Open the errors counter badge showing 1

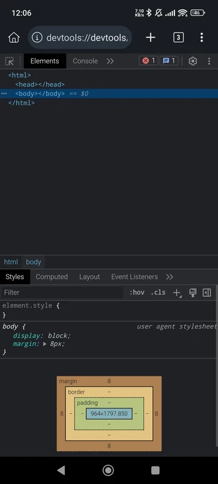point(148,61)
